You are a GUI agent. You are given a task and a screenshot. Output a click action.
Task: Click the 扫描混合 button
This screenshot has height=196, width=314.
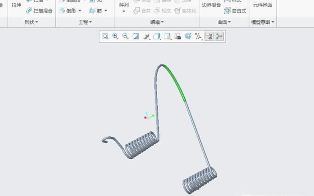click(x=39, y=11)
